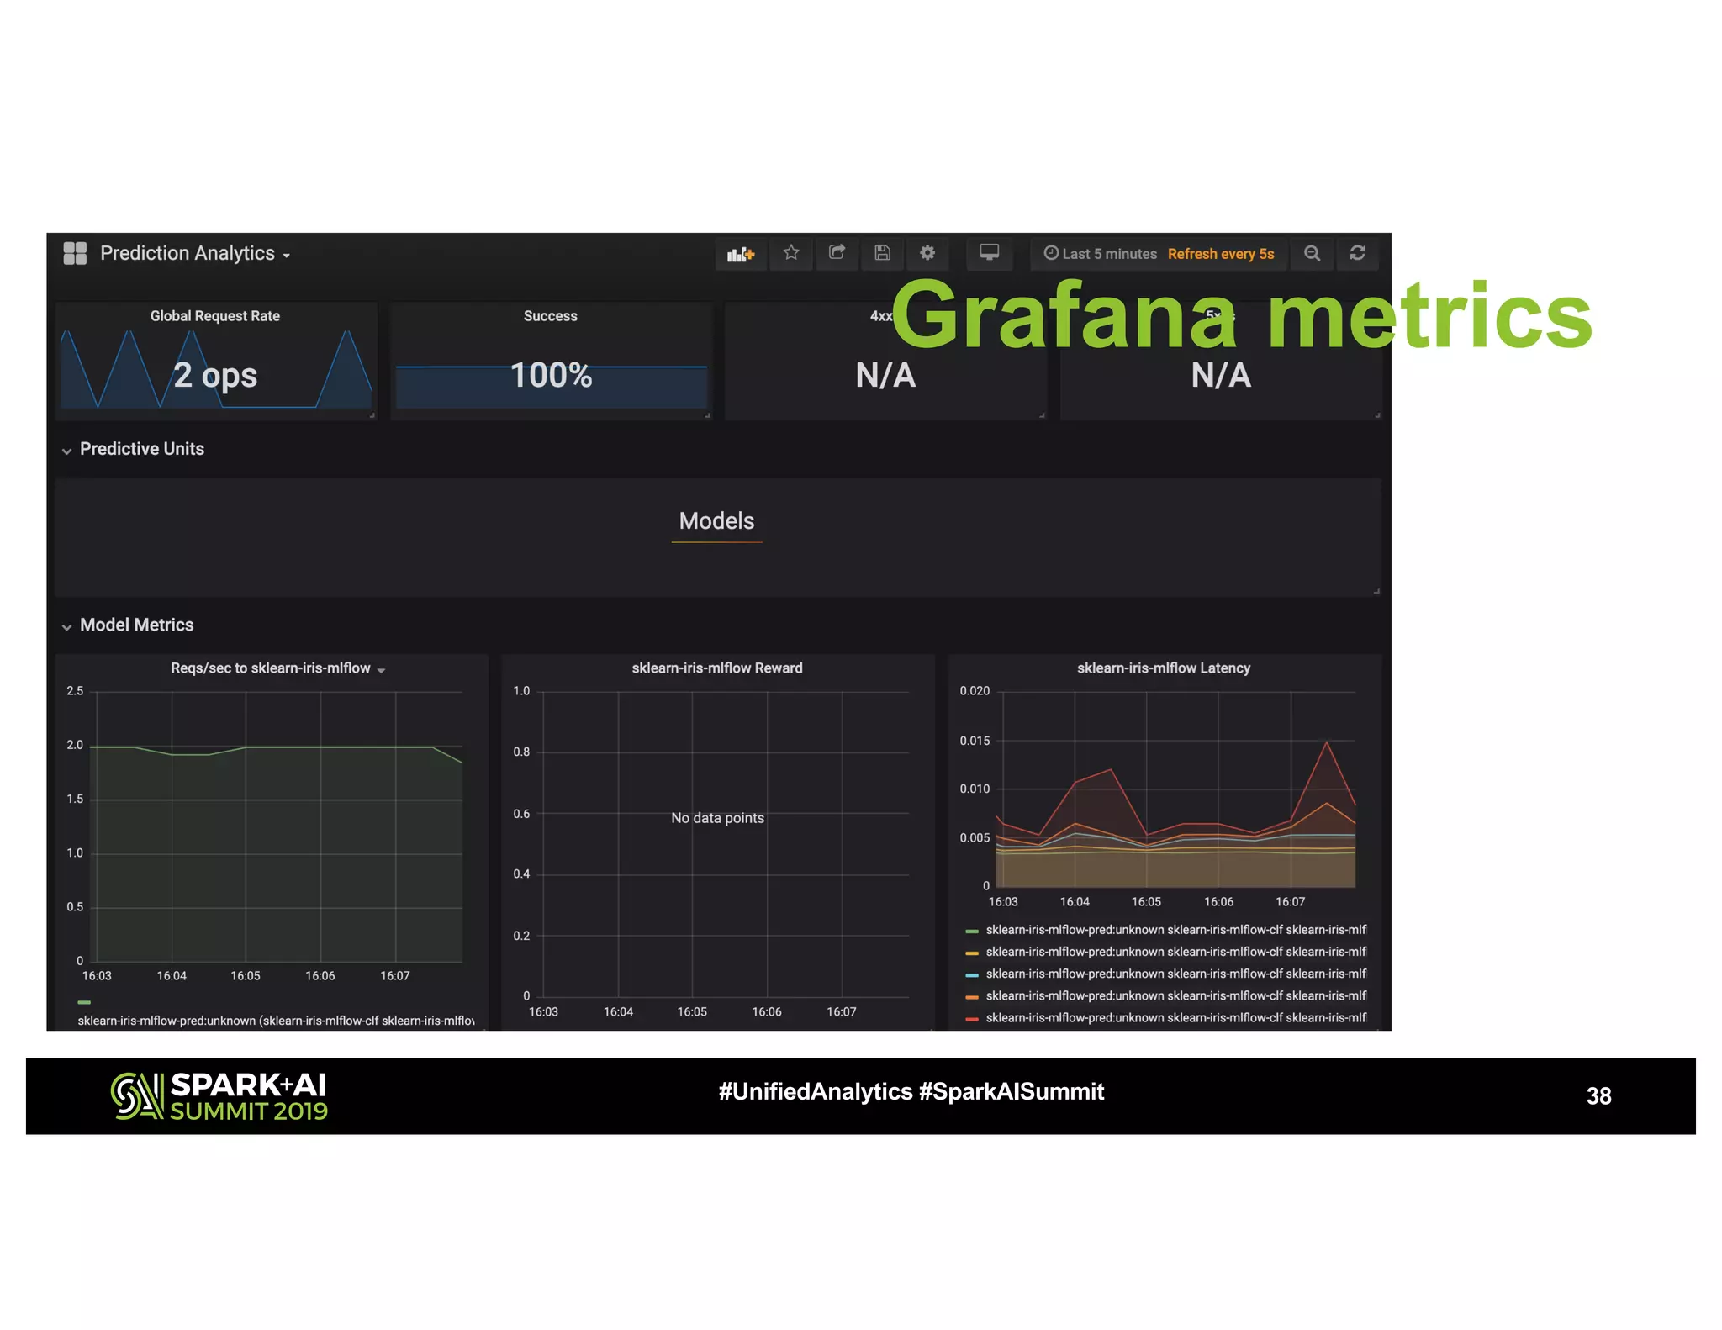Screen dimensions: 1722x1330
Task: Click the Models heading text
Action: pyautogui.click(x=716, y=521)
